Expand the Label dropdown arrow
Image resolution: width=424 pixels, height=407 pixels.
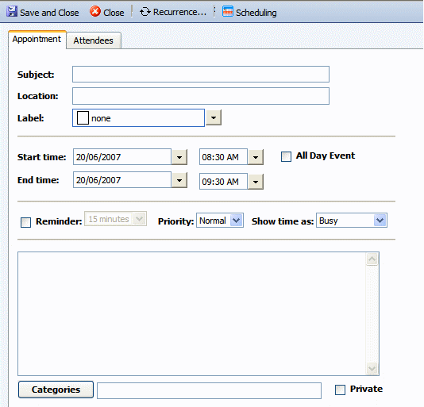pyautogui.click(x=214, y=117)
